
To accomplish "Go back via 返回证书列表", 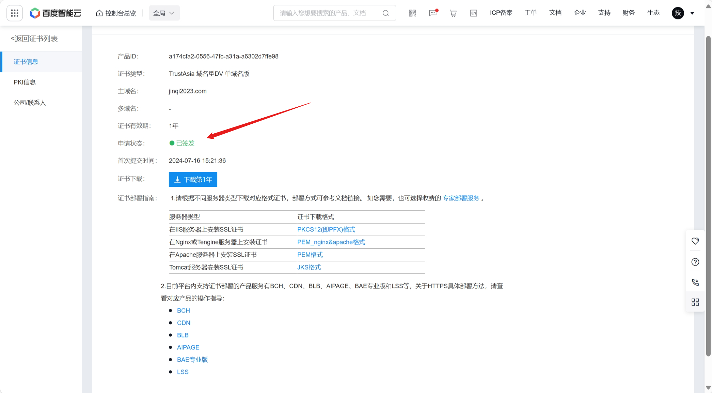I will click(x=34, y=39).
